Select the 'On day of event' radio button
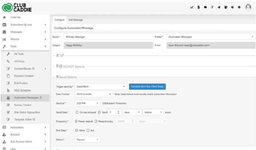The image size is (256, 150). click(77, 112)
